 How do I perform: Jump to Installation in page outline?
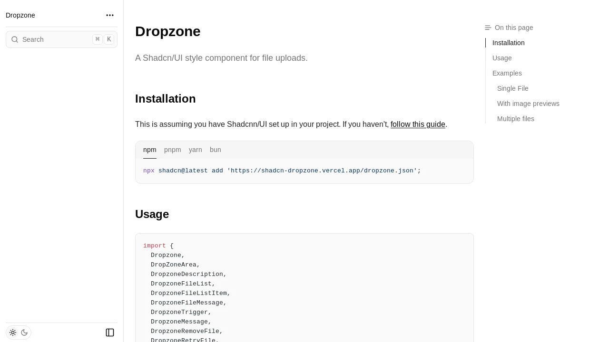coord(509,43)
